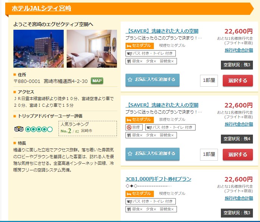Viewport: 260px width, 222px height.
Task: View the hotel room interior photo
Action: pyautogui.click(x=92, y=49)
